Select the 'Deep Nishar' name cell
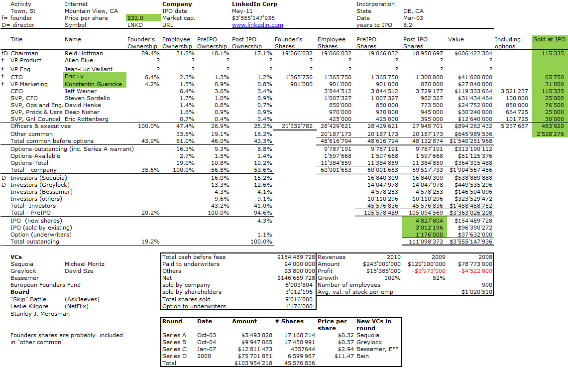The image size is (568, 374). click(82, 112)
